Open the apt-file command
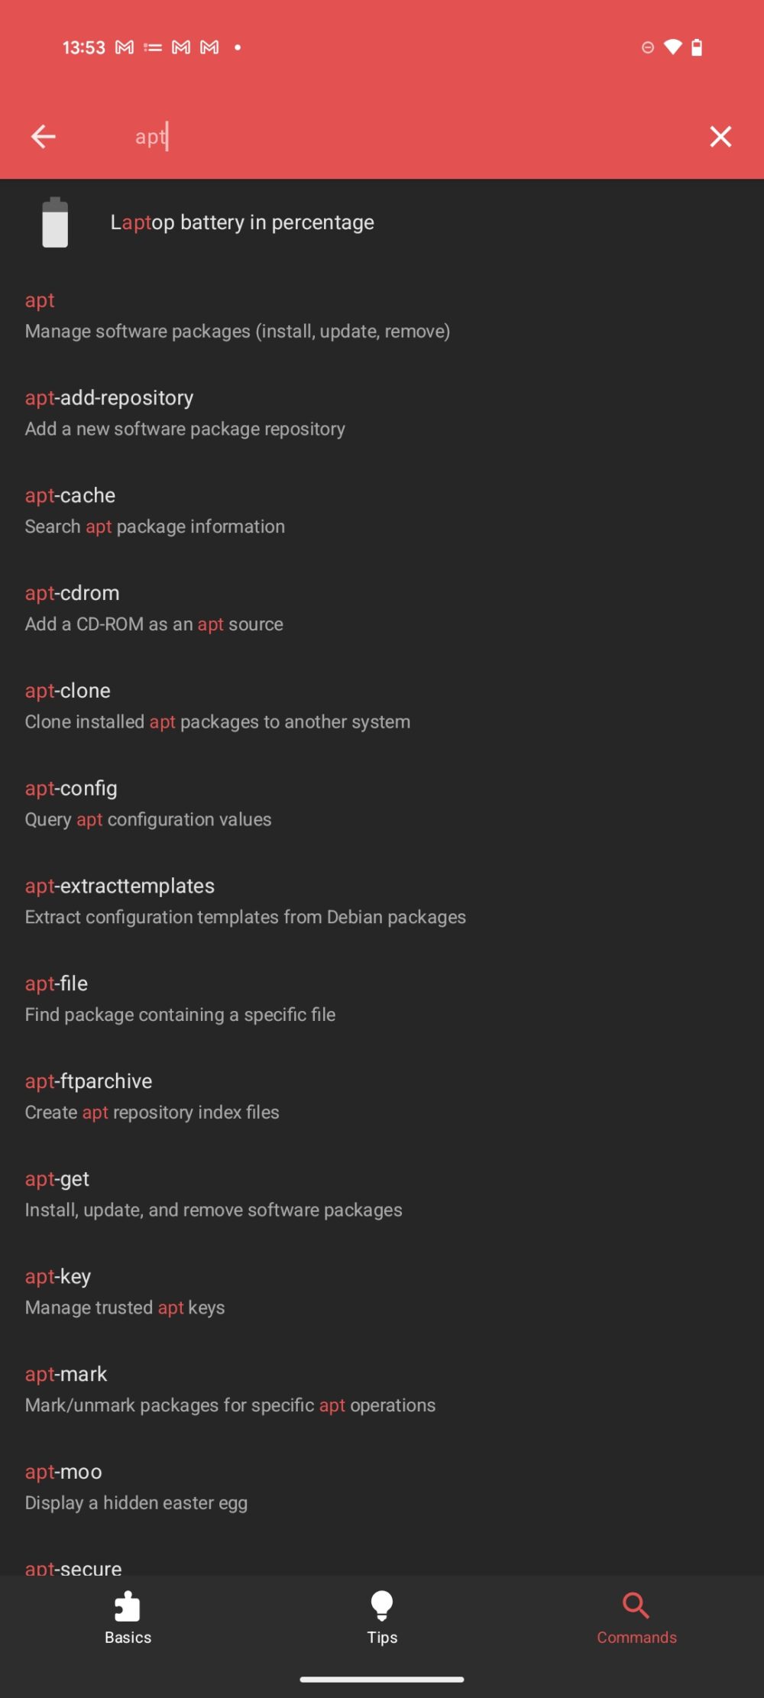 (180, 999)
